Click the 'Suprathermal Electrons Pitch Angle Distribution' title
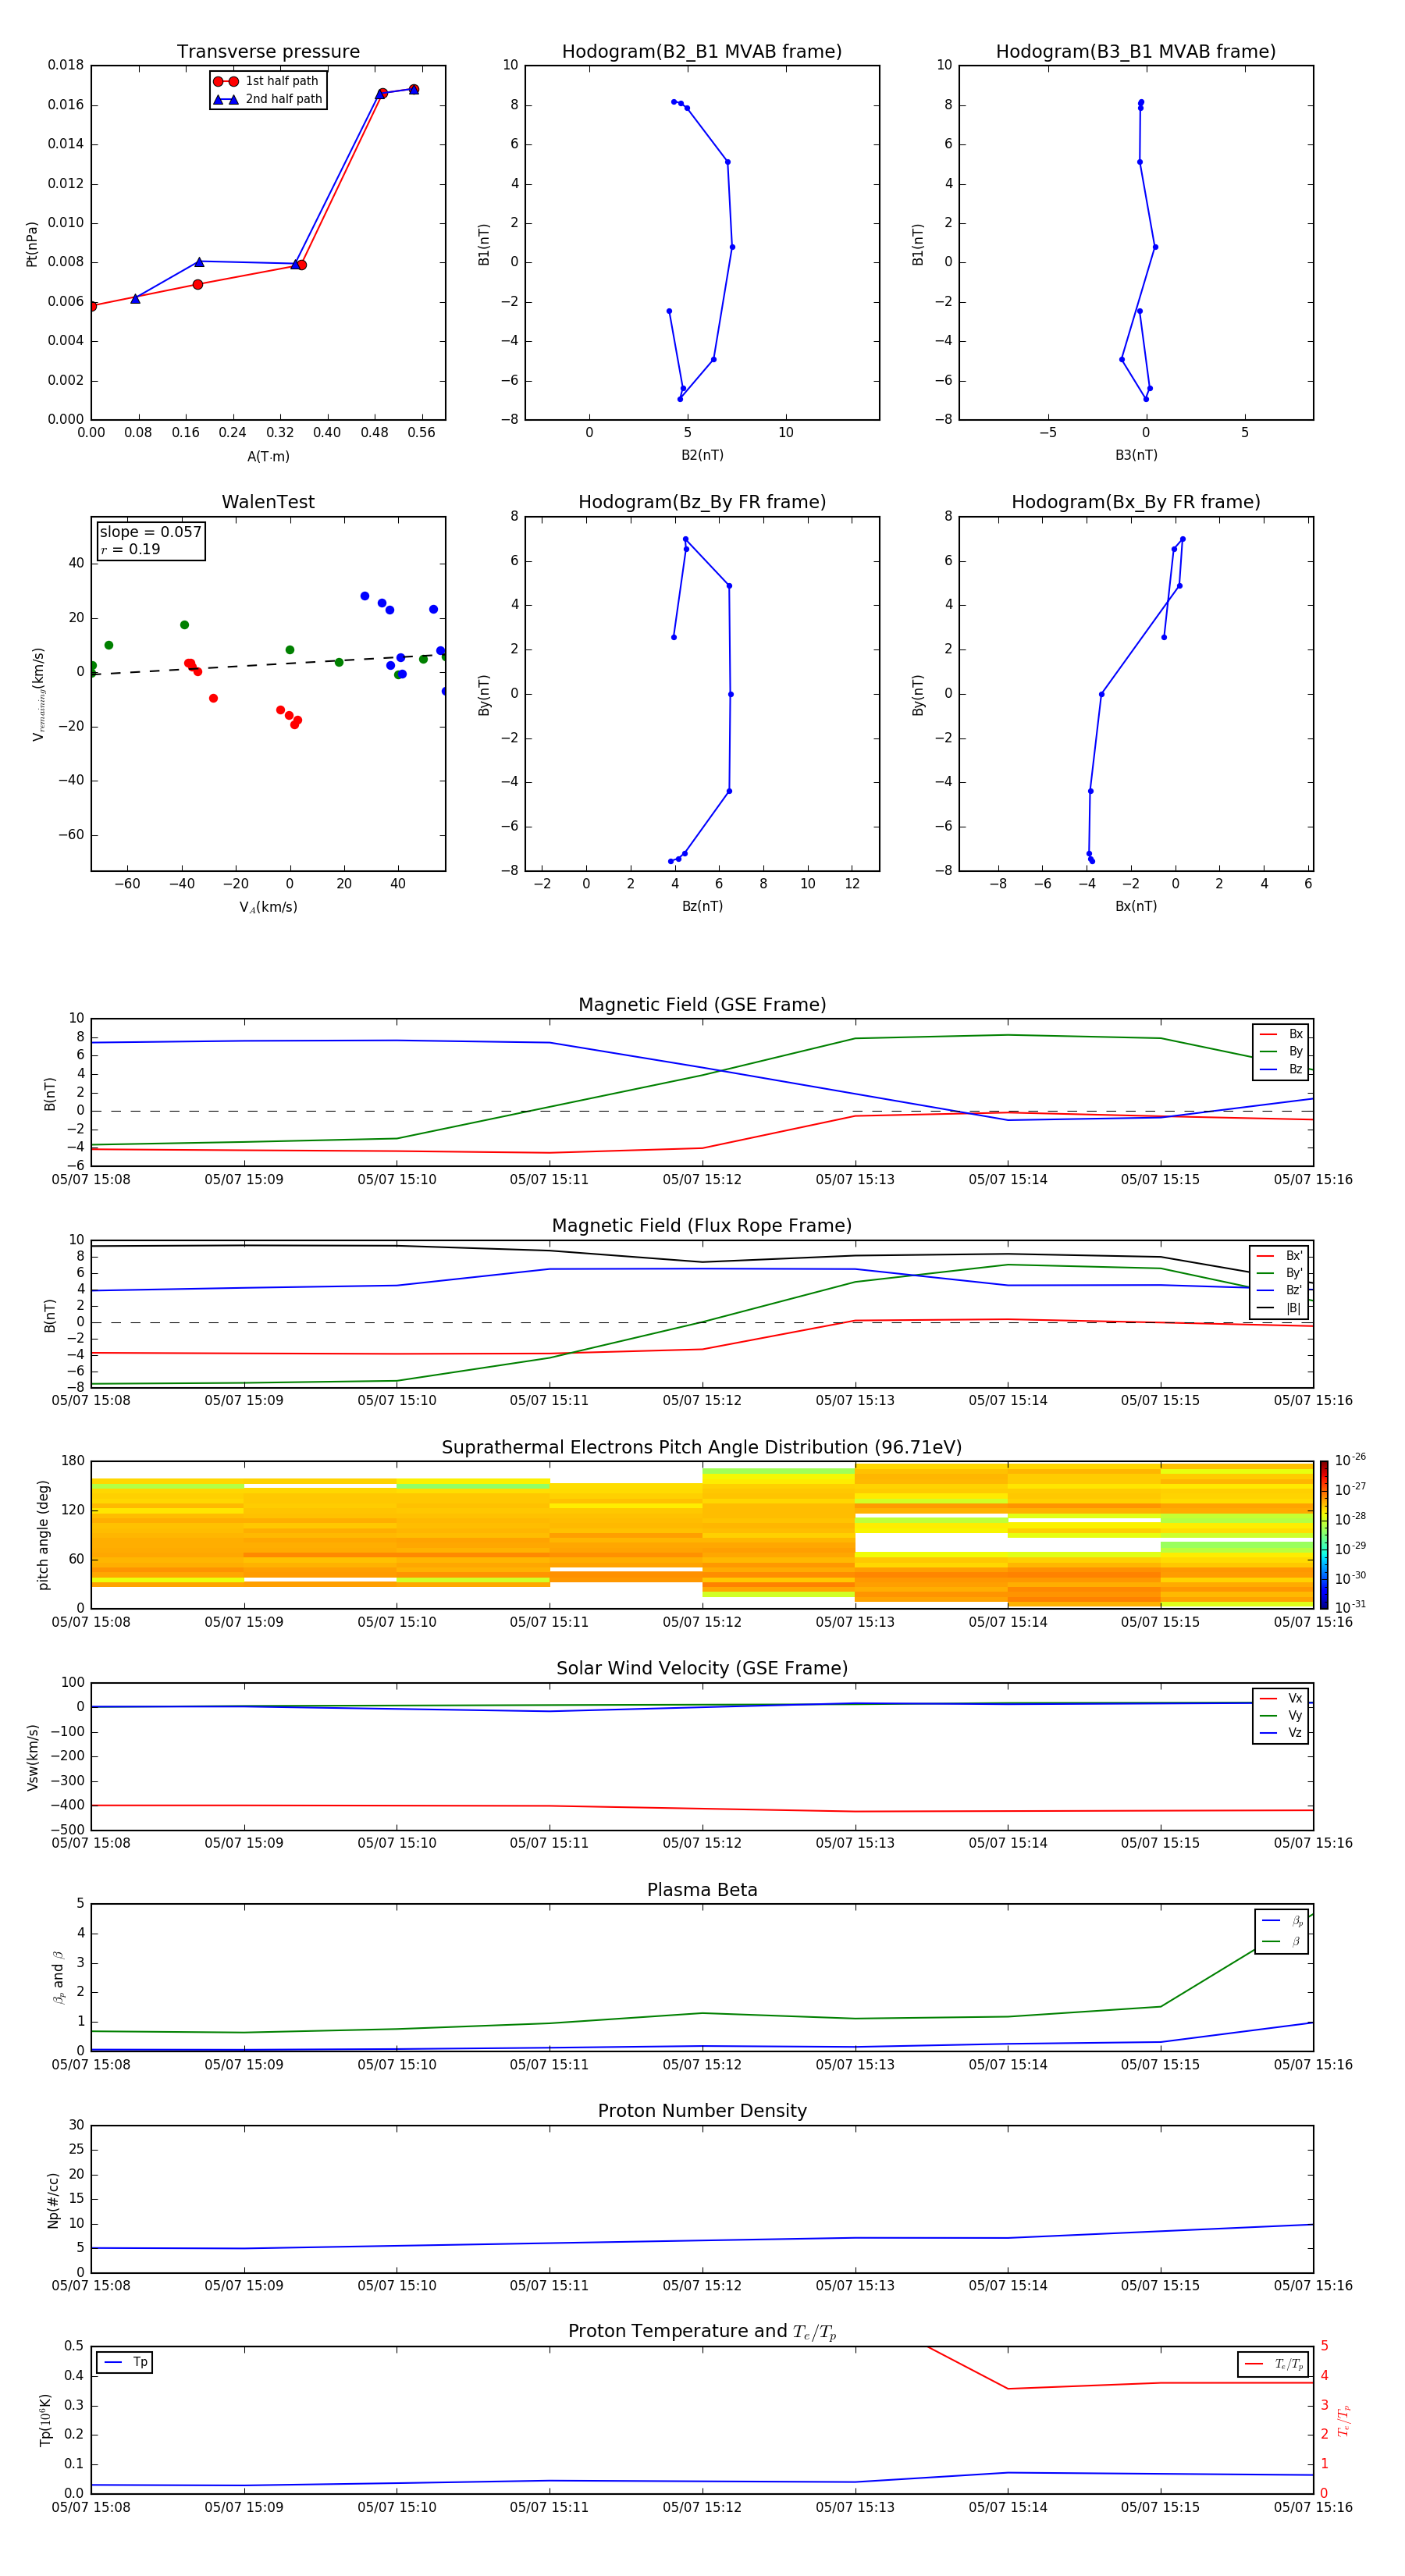This screenshot has height=2576, width=1405. pos(702,1447)
